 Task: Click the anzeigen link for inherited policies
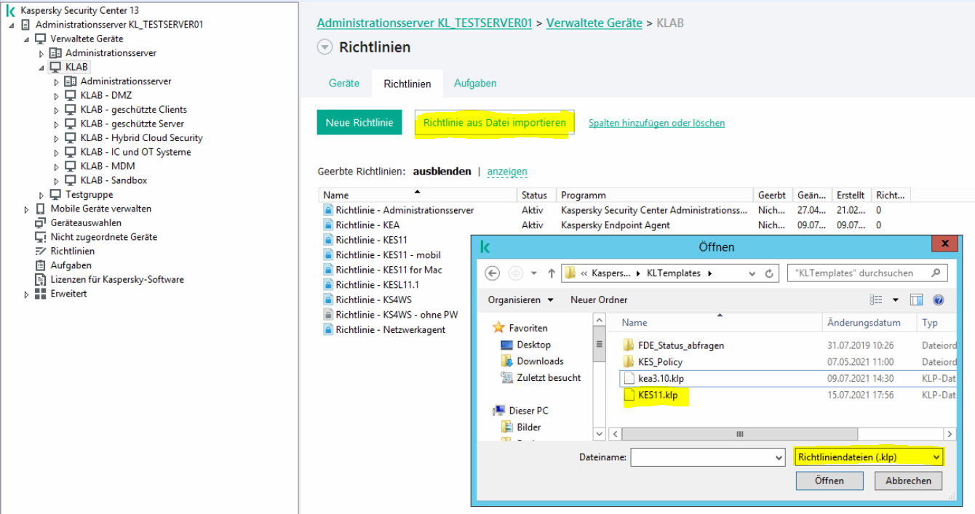(x=507, y=172)
